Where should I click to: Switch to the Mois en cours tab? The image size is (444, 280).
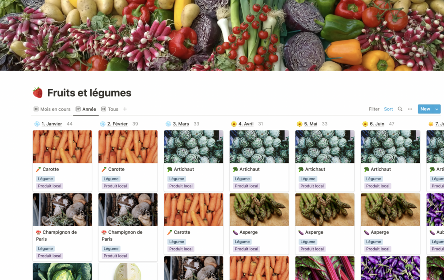tap(52, 109)
